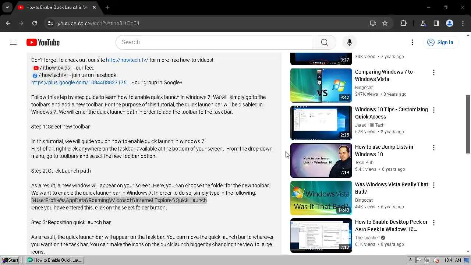Viewport: 471px width, 265px height.
Task: Open options menu for Windows Vista Bad video
Action: 434,185
